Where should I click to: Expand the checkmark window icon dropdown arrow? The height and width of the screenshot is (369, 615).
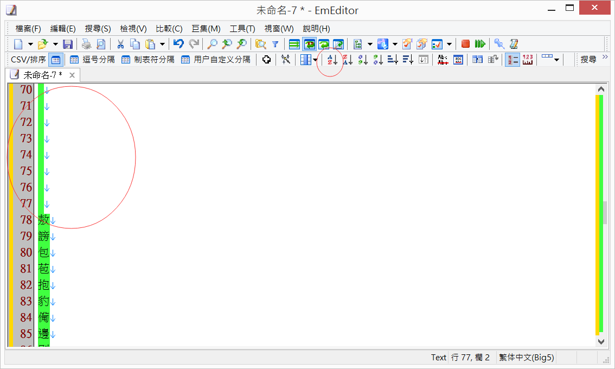click(x=449, y=44)
